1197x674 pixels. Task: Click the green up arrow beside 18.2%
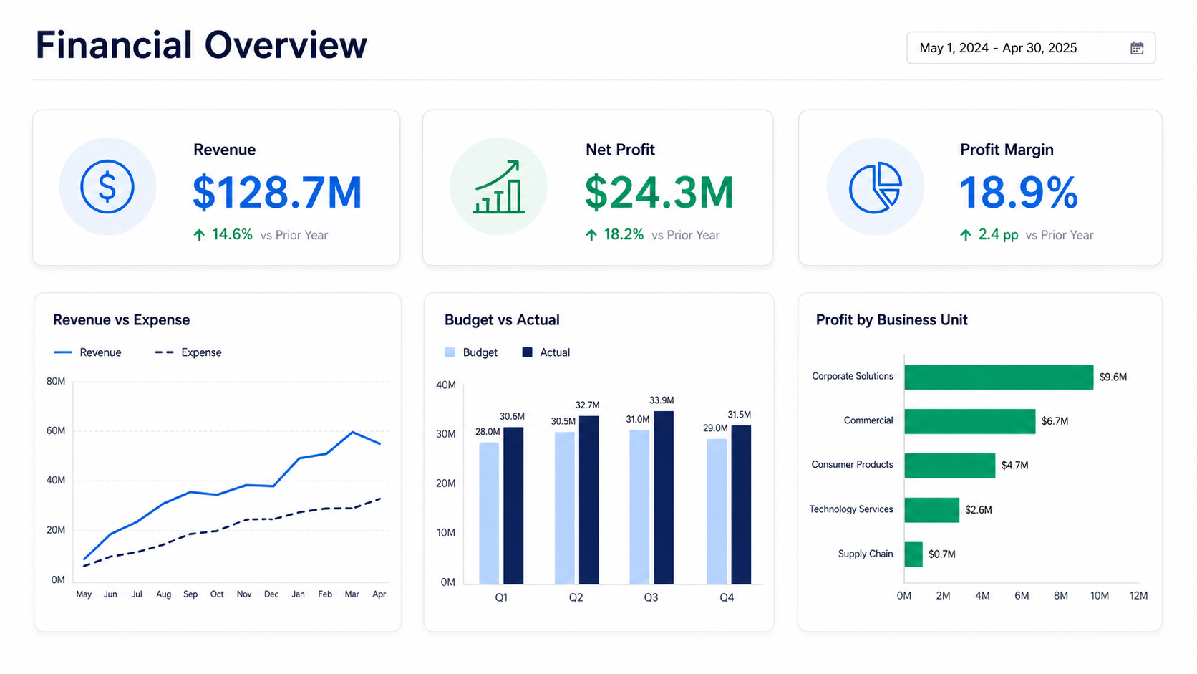(591, 235)
